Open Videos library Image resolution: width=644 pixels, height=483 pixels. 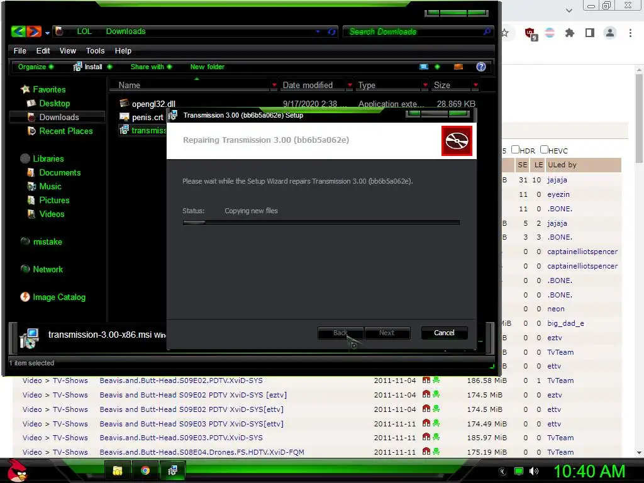point(45,214)
